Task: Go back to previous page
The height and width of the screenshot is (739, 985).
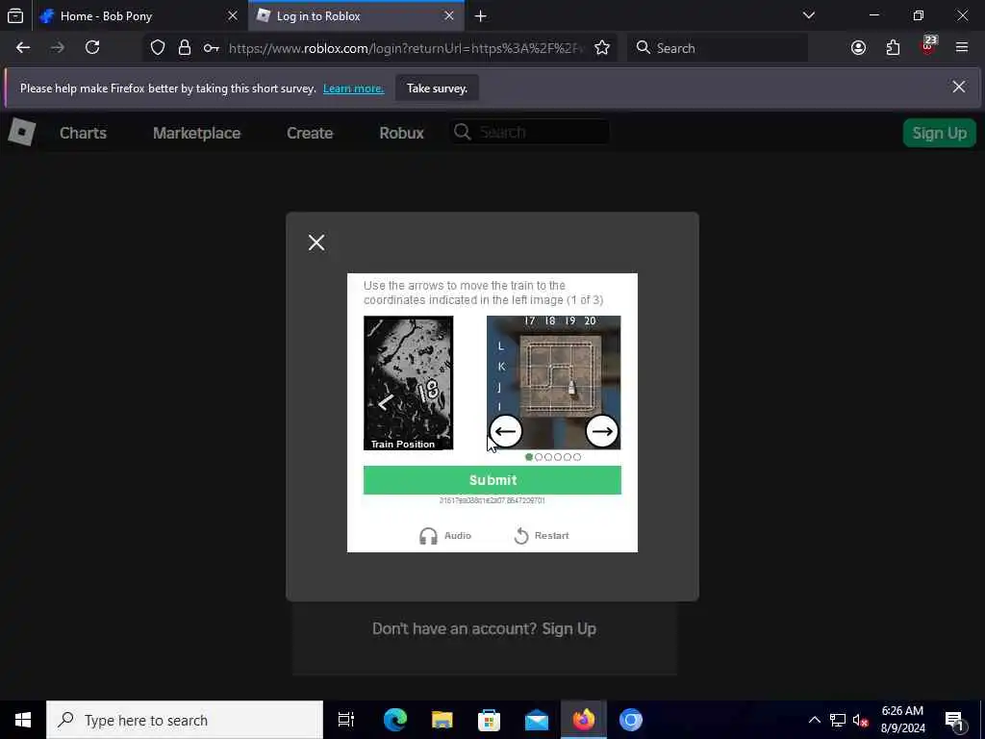Action: [23, 48]
